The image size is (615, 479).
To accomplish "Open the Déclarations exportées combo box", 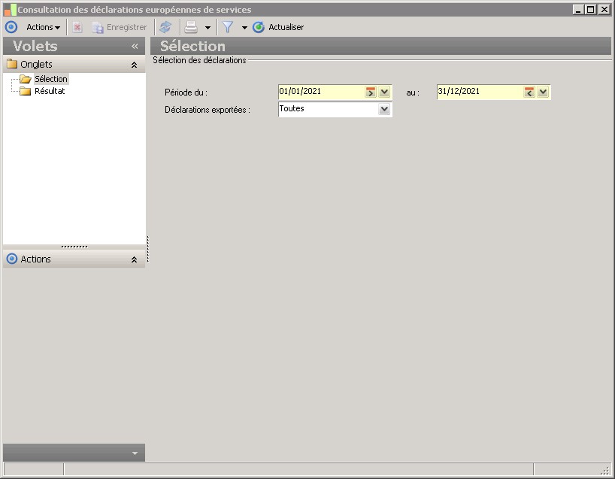I will pyautogui.click(x=384, y=109).
